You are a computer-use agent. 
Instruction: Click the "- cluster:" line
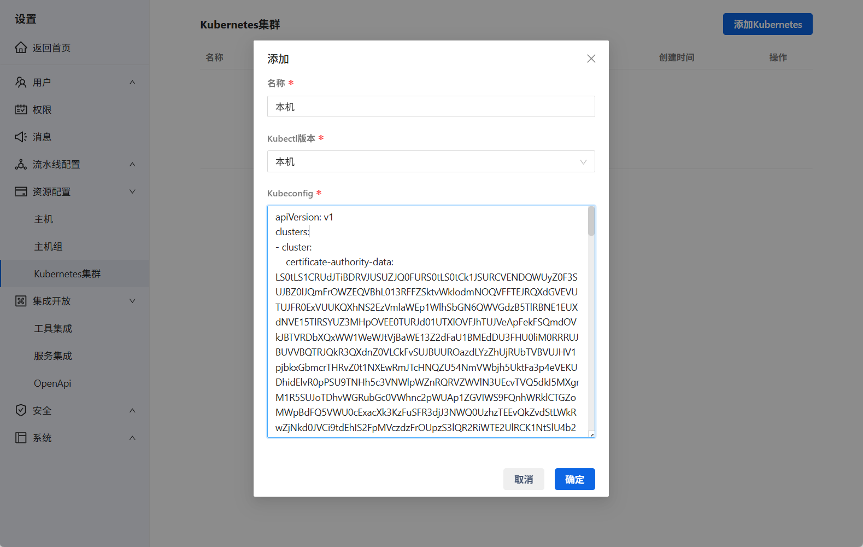point(293,247)
